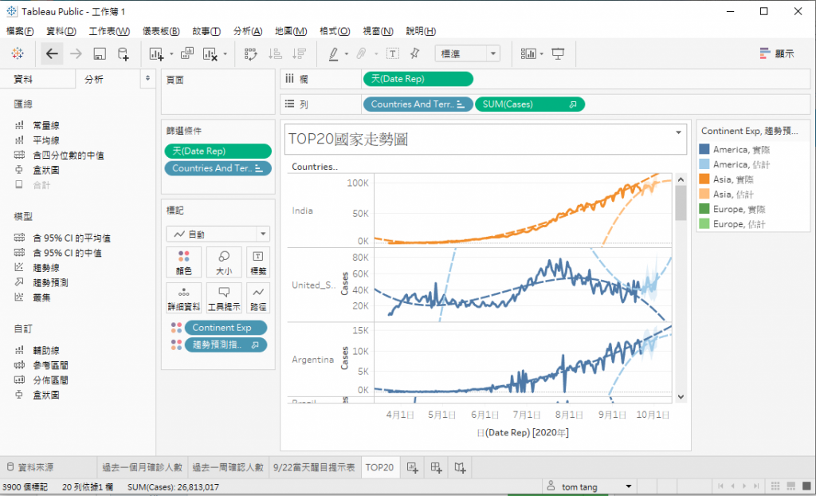Expand New Worksheet dropdown arrow
This screenshot has width=816, height=496.
pyautogui.click(x=171, y=53)
